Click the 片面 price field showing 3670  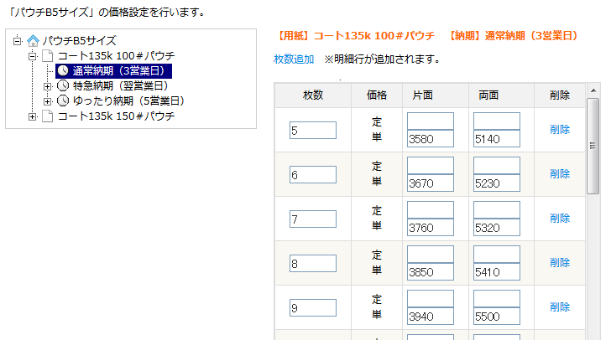point(431,183)
